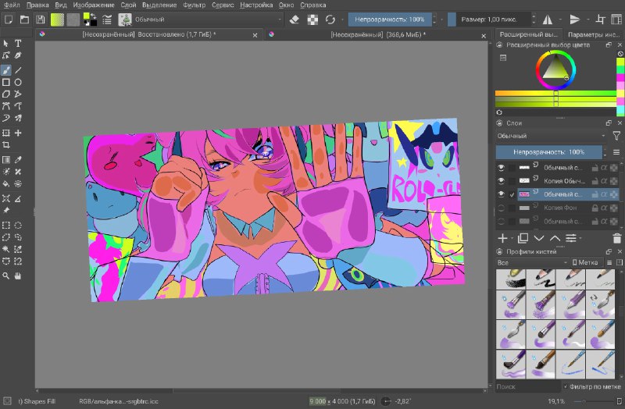Select the Text tool
Screen dimensions: 625x409
18,43
